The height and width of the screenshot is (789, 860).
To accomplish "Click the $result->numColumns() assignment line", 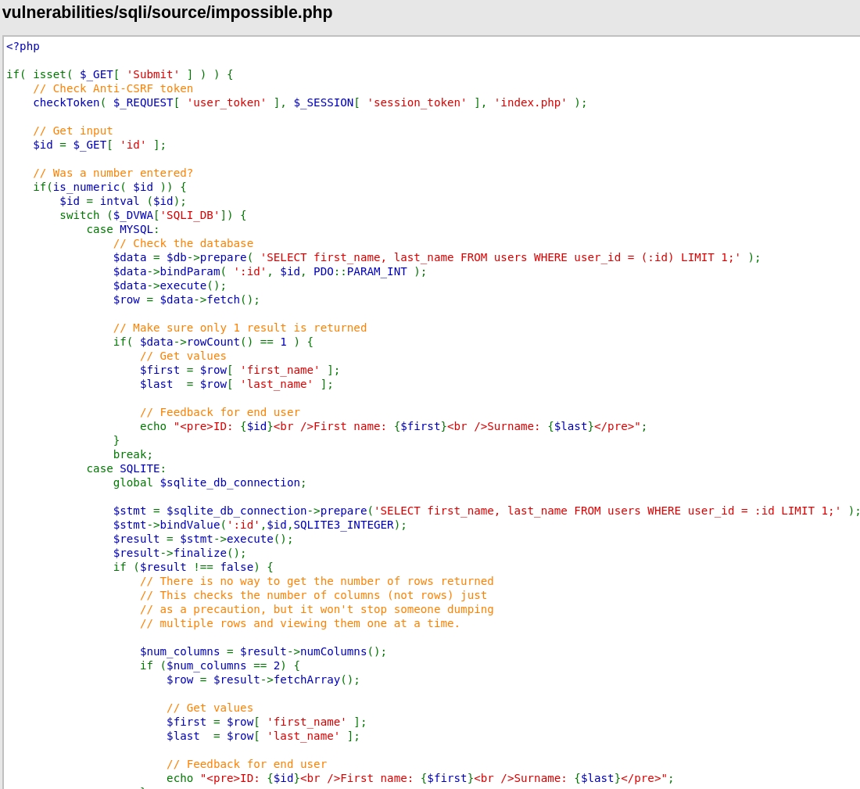I will point(263,651).
